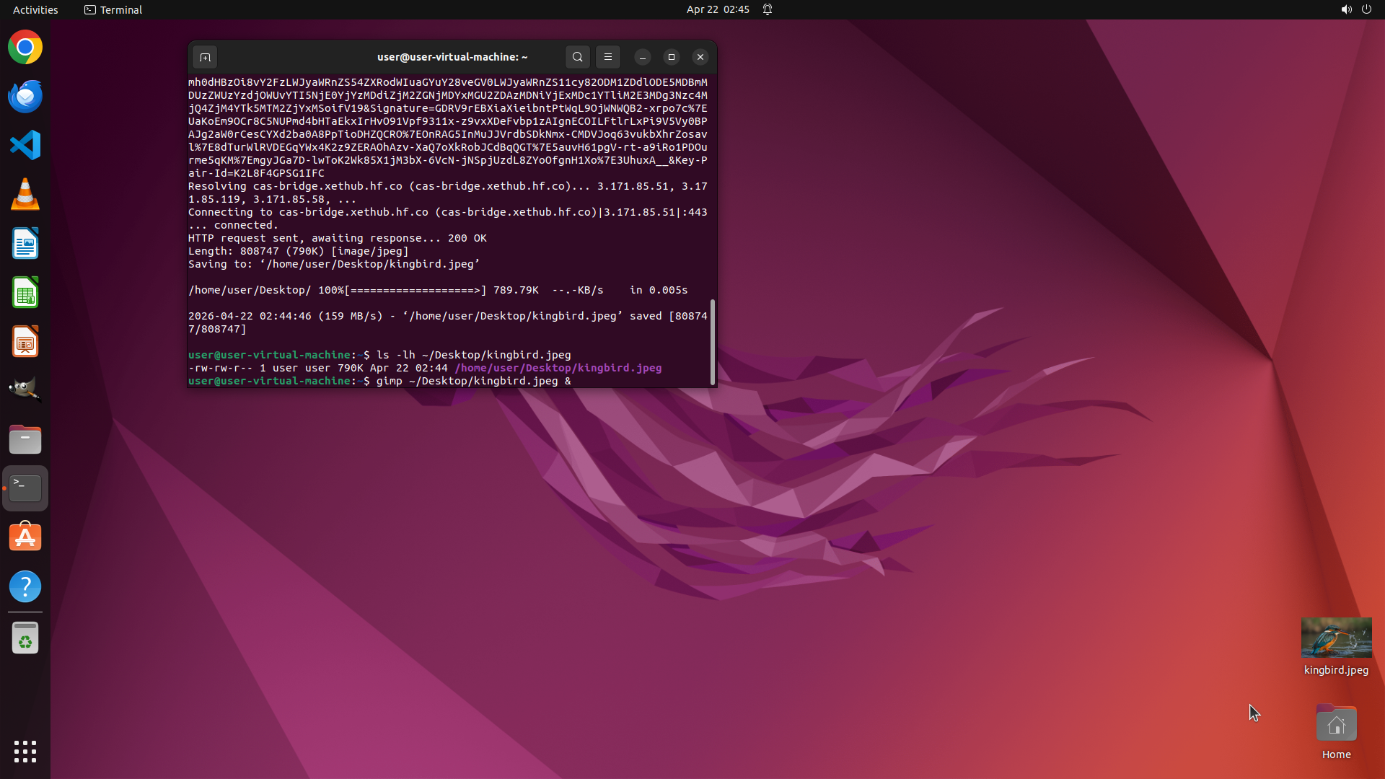This screenshot has height=779, width=1385.
Task: Launch Visual Studio Code
Action: coord(25,146)
